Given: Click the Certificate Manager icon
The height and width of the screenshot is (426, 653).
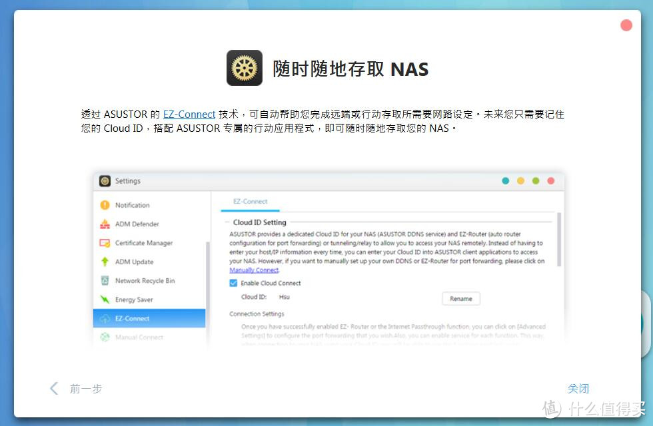Looking at the screenshot, I should pyautogui.click(x=105, y=242).
